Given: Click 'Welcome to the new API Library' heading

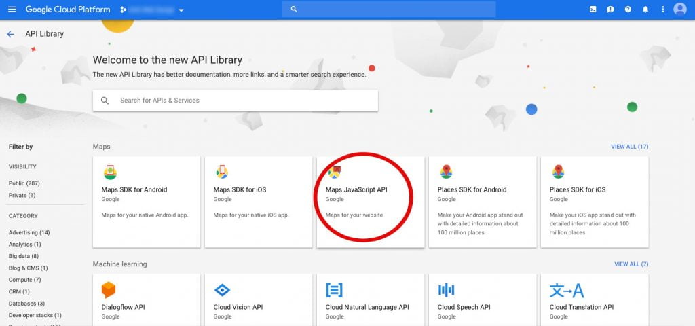Looking at the screenshot, I should click(x=168, y=60).
